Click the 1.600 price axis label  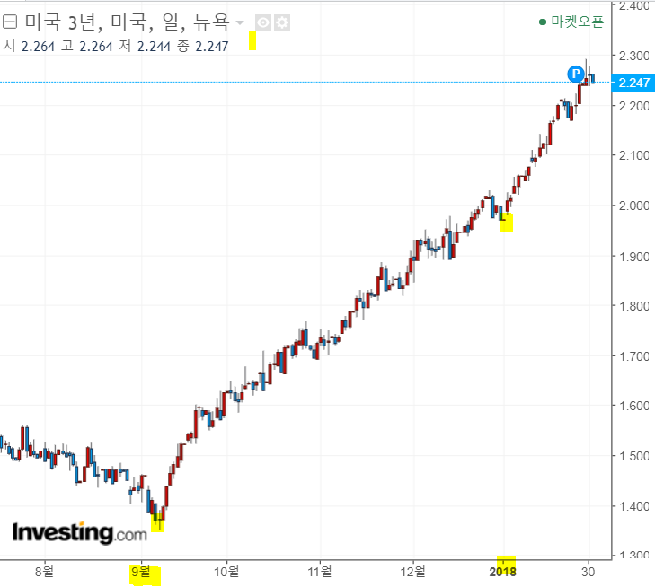point(633,406)
